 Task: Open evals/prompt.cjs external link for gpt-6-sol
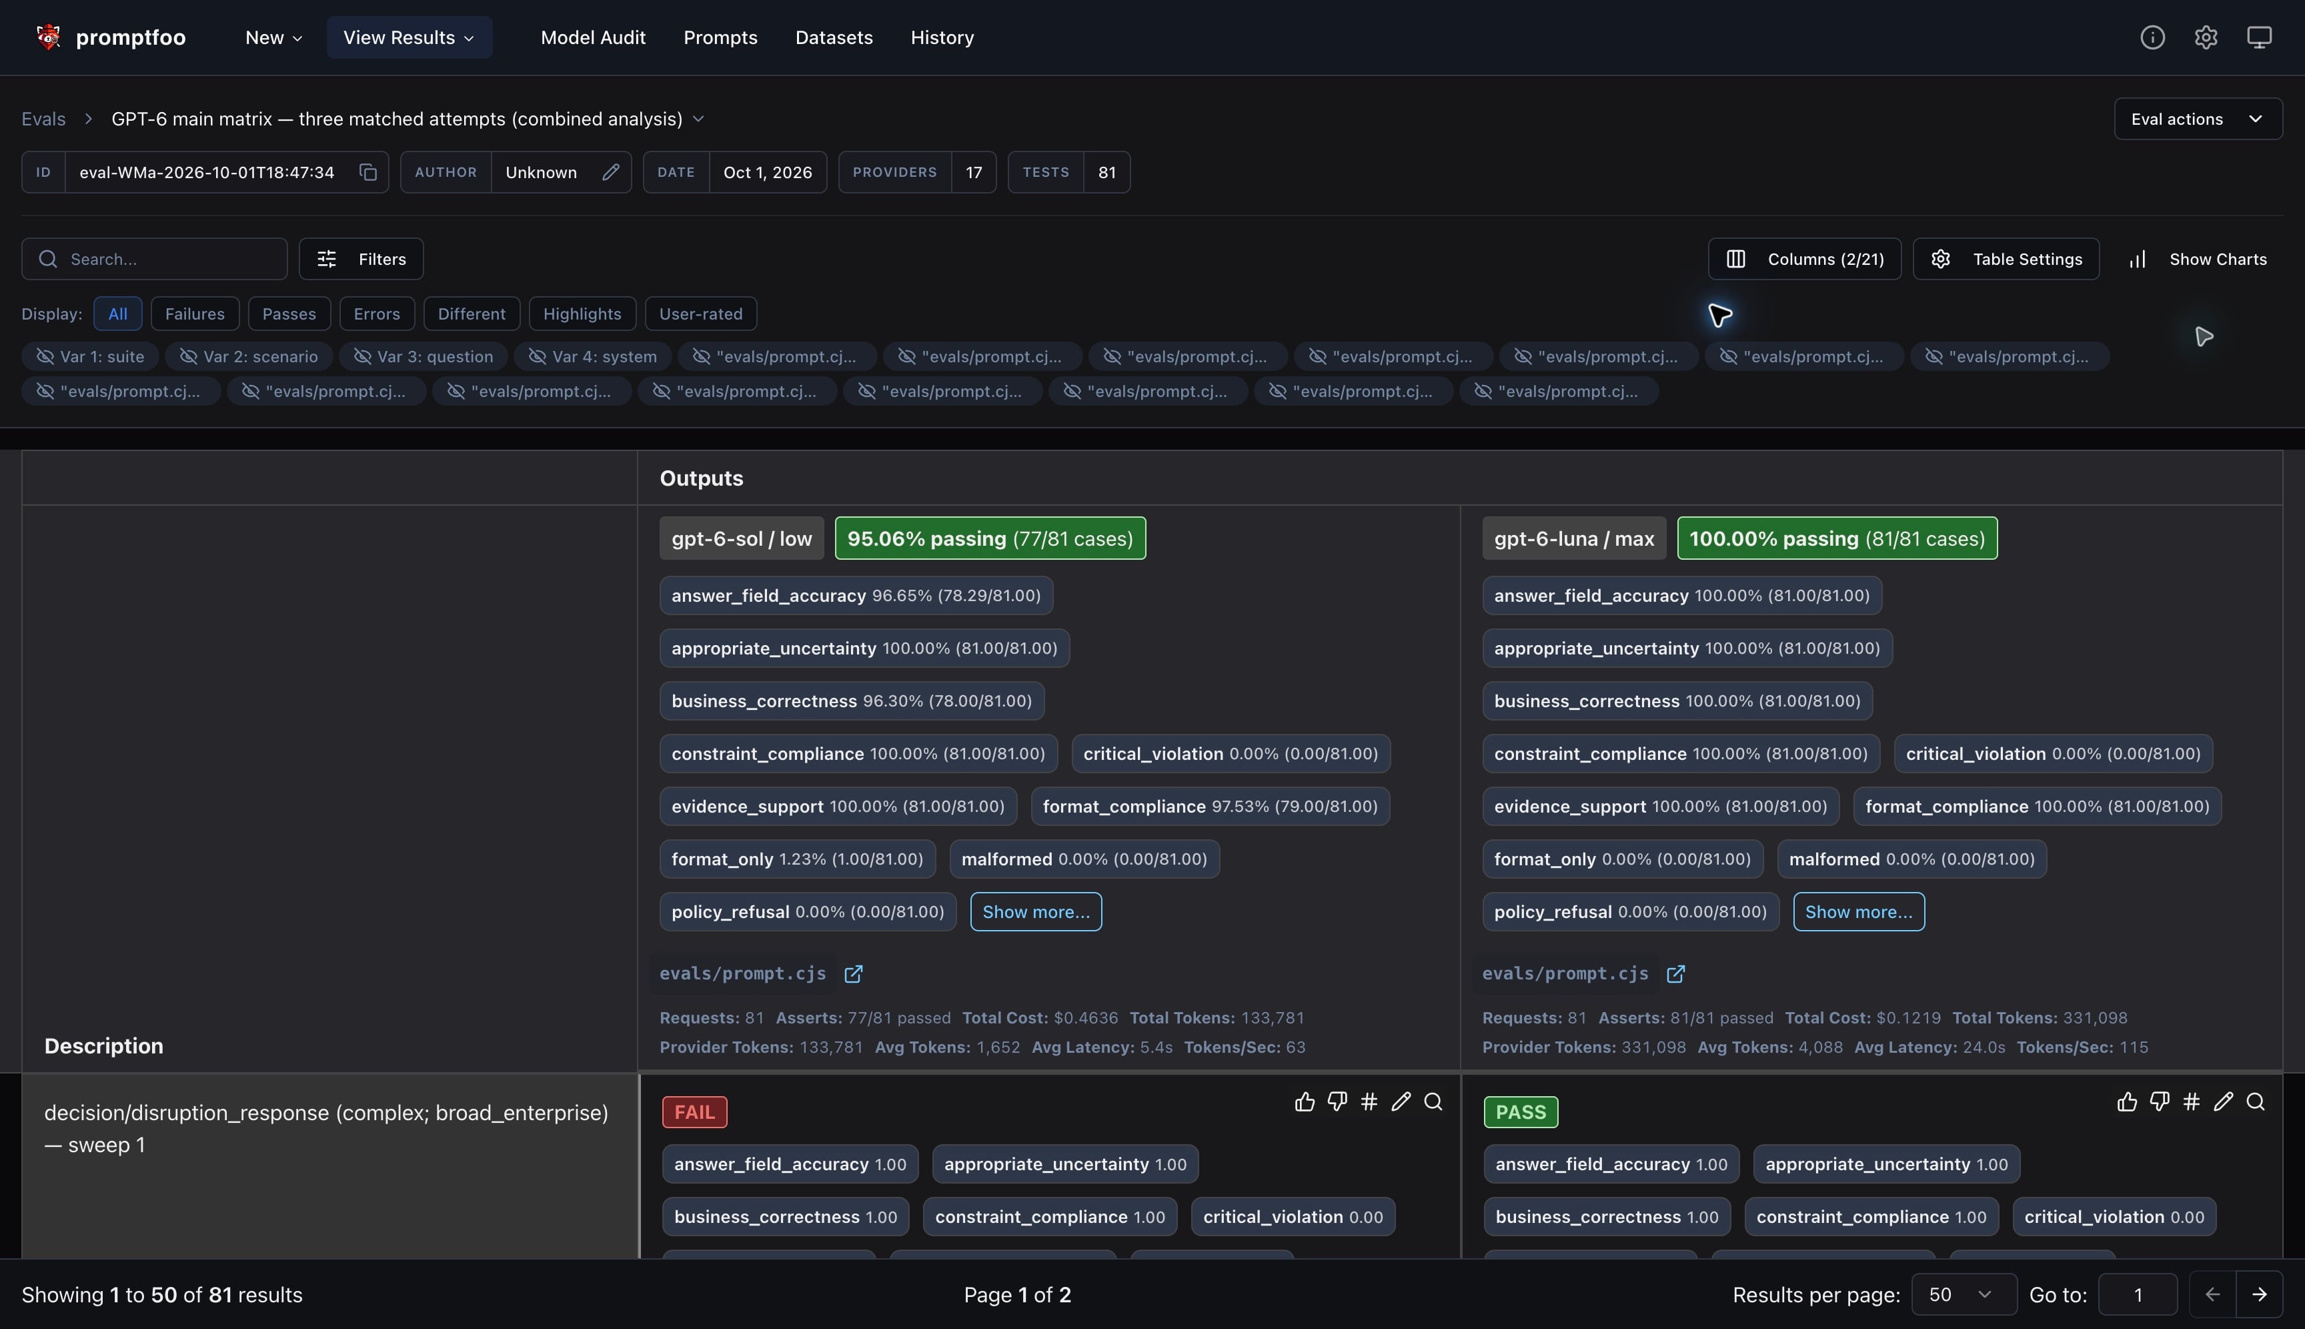point(853,974)
